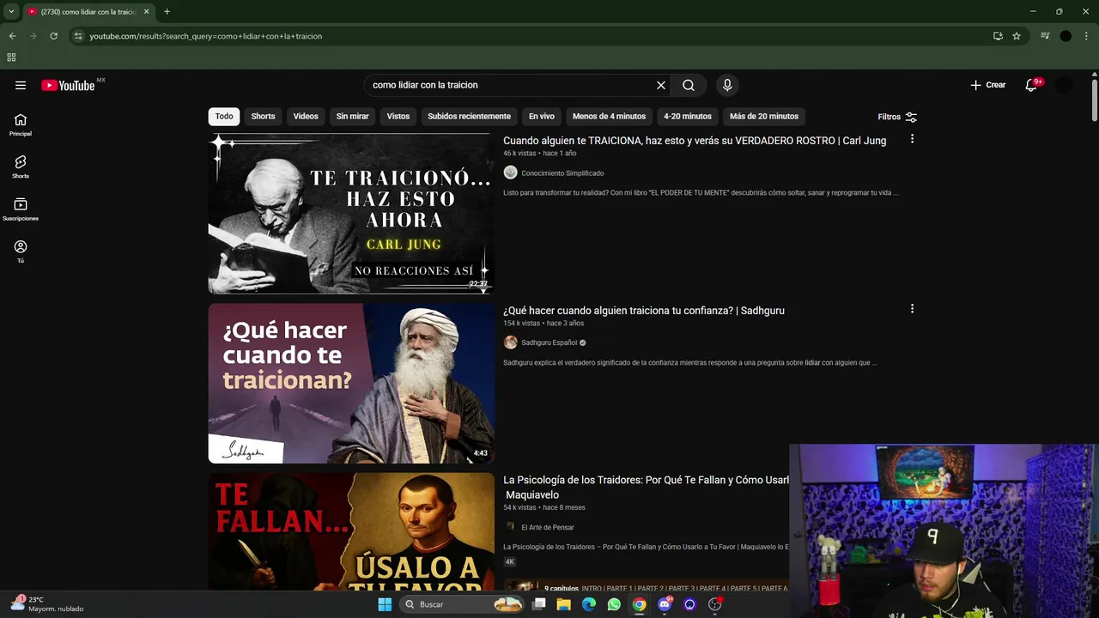Select the Subidos recientemente chip
The width and height of the screenshot is (1099, 618).
[x=469, y=116]
